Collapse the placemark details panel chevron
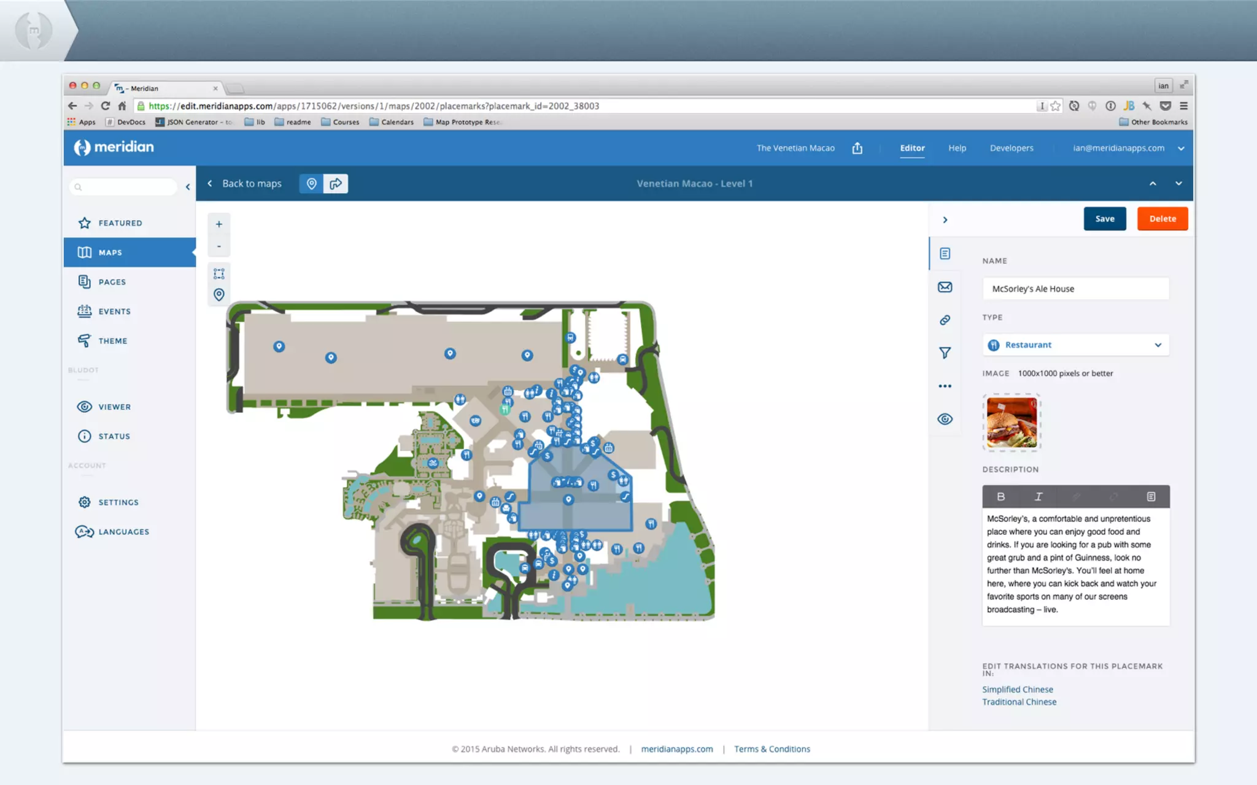The width and height of the screenshot is (1257, 785). click(x=945, y=220)
